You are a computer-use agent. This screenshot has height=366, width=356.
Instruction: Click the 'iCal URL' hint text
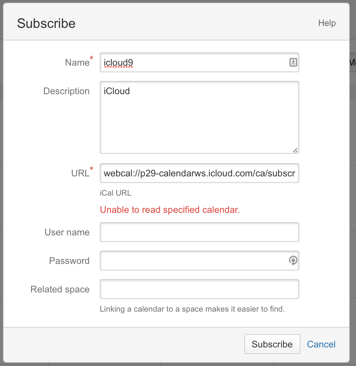[x=116, y=193]
